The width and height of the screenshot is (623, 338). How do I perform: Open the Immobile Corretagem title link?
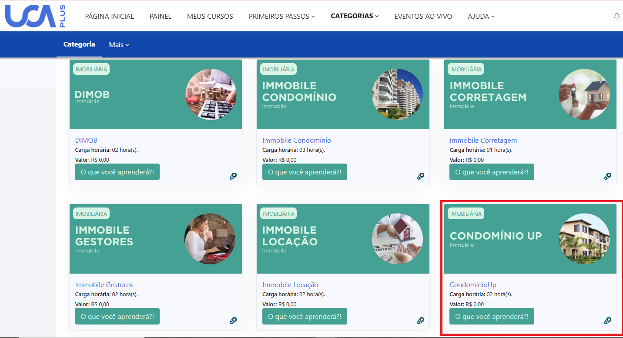pyautogui.click(x=483, y=140)
